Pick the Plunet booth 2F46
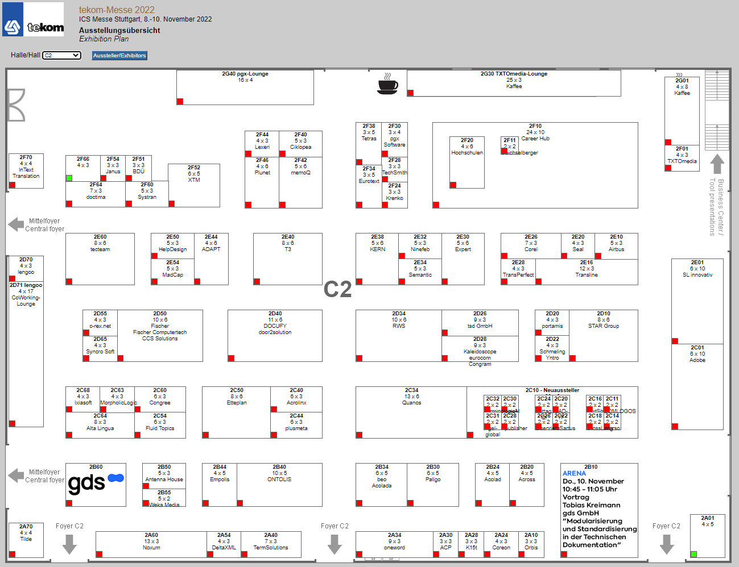Viewport: 739px width, 567px height. [x=262, y=182]
